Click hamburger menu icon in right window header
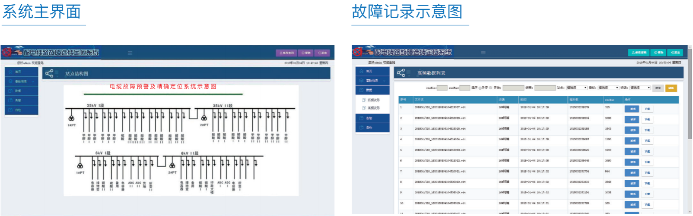 point(483,53)
